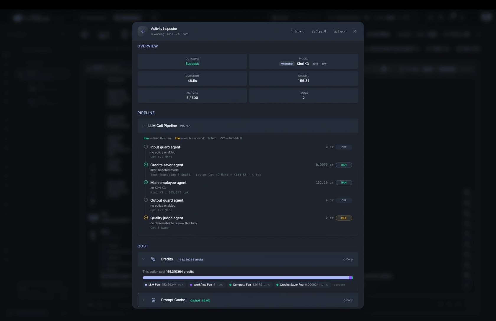This screenshot has width=496, height=321.
Task: Click the Quality judge agent row title
Action: pyautogui.click(x=167, y=218)
